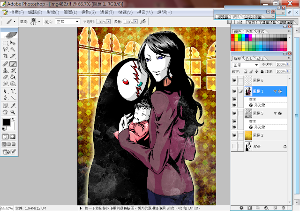This screenshot has width=300, height=211.
Task: Pick the pure red swatch
Action: 233,36
